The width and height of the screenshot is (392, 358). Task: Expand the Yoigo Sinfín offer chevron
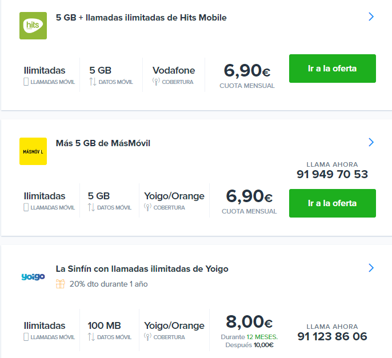point(371,268)
